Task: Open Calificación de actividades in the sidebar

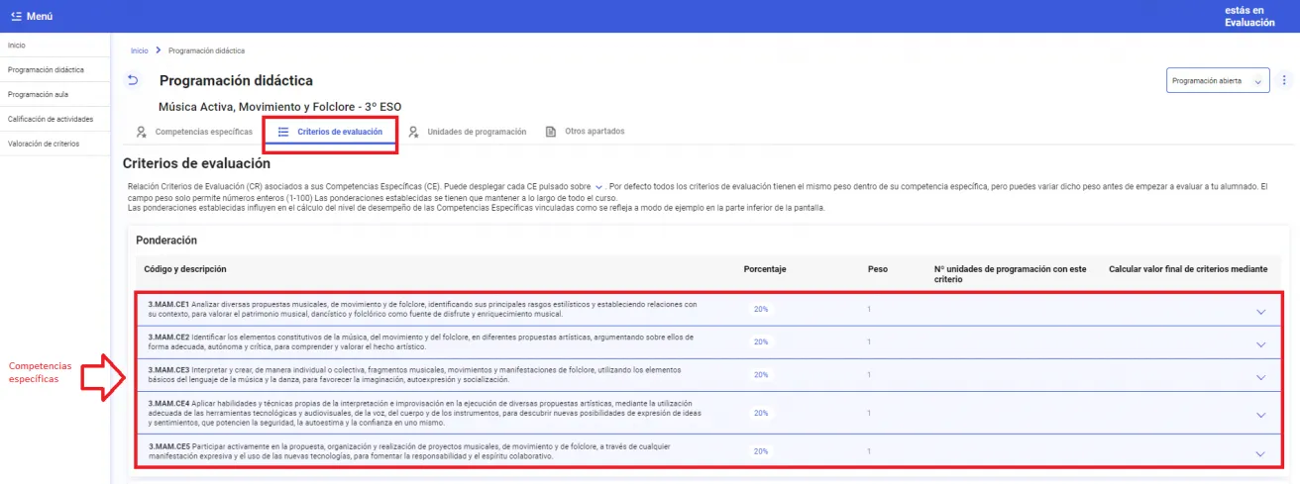Action: [51, 119]
